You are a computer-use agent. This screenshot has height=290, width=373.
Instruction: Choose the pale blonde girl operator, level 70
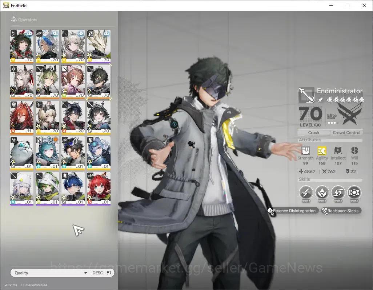pyautogui.click(x=73, y=46)
